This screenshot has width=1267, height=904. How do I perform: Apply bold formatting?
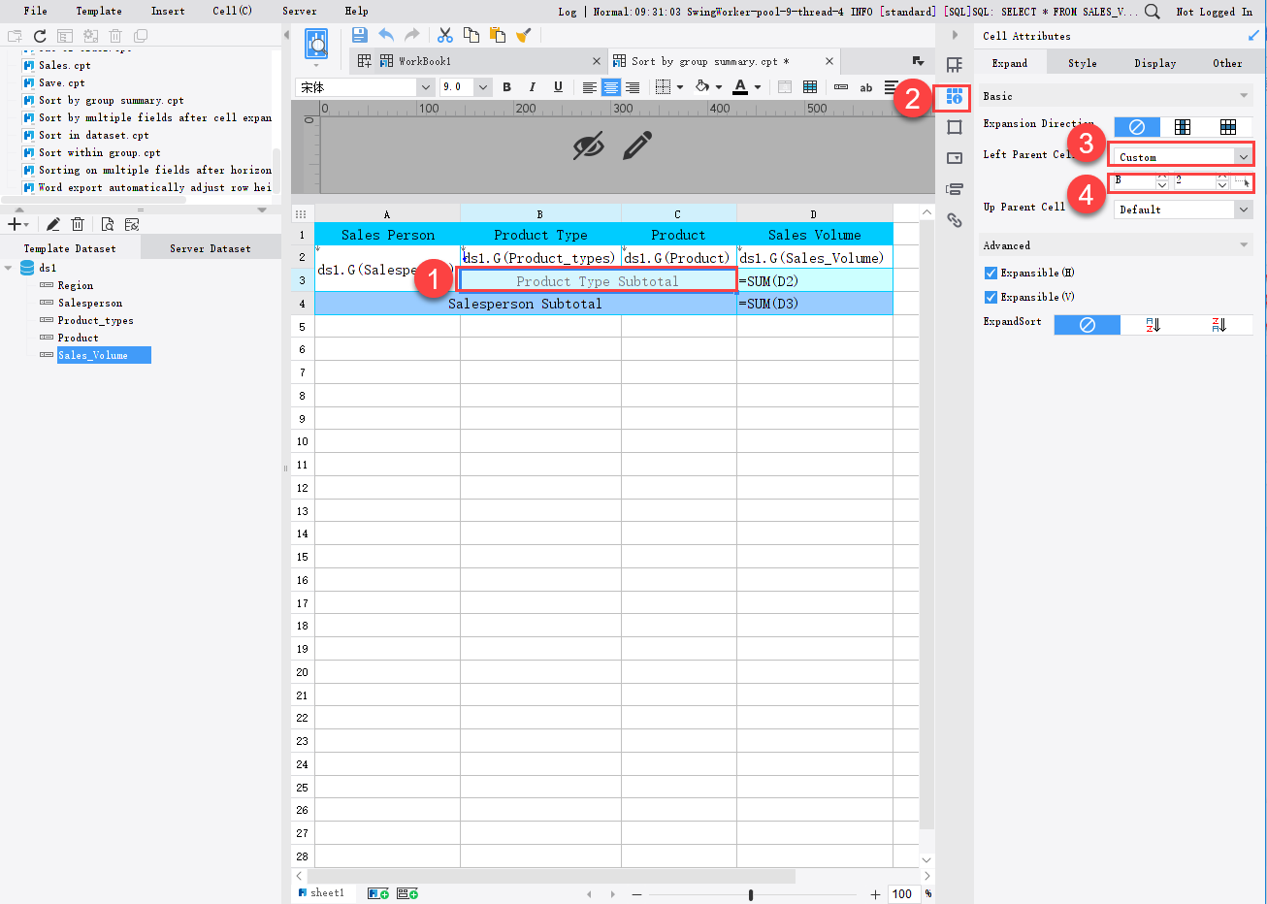pyautogui.click(x=506, y=87)
